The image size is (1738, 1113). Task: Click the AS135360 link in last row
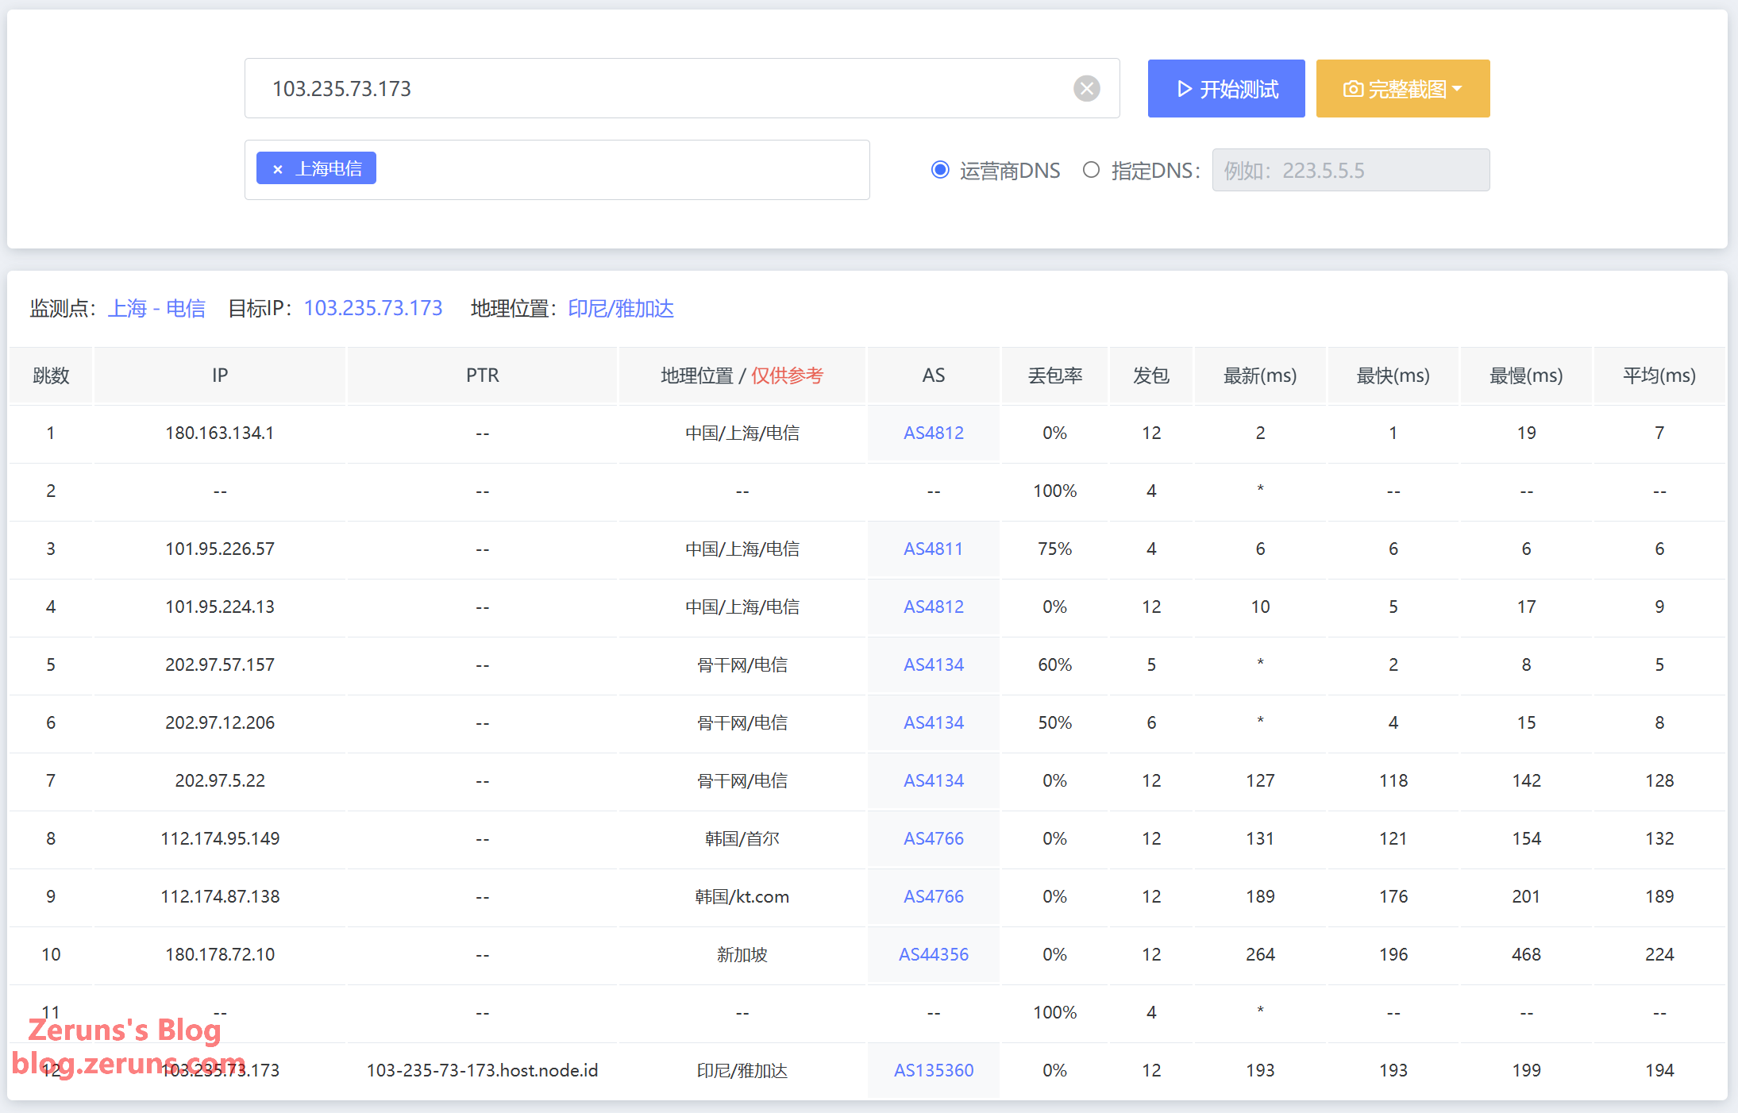pyautogui.click(x=933, y=1070)
